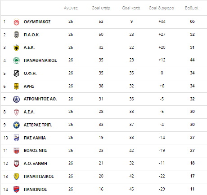The height and width of the screenshot is (195, 207).
Task: Click the Olympiacos club crest
Action: click(16, 22)
